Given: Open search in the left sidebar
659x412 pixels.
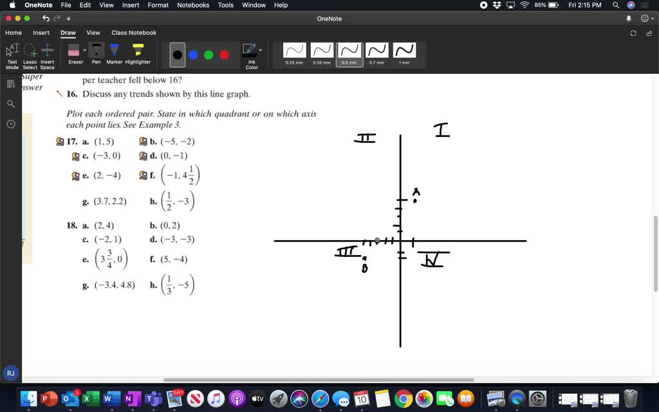Looking at the screenshot, I should coord(10,103).
